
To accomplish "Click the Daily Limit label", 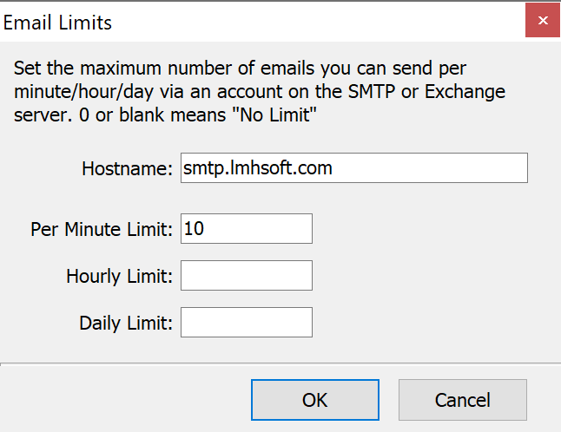I will pyautogui.click(x=126, y=323).
